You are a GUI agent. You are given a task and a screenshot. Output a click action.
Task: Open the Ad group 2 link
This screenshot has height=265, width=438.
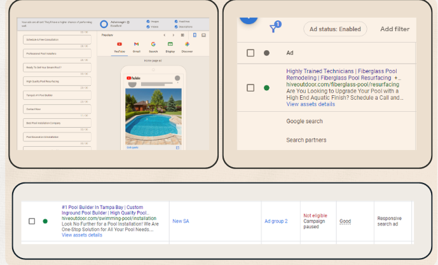(276, 221)
